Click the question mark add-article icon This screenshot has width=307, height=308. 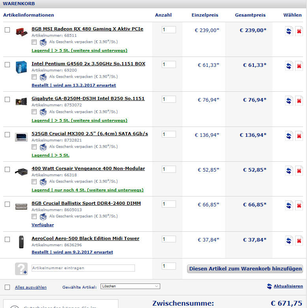[21, 269]
